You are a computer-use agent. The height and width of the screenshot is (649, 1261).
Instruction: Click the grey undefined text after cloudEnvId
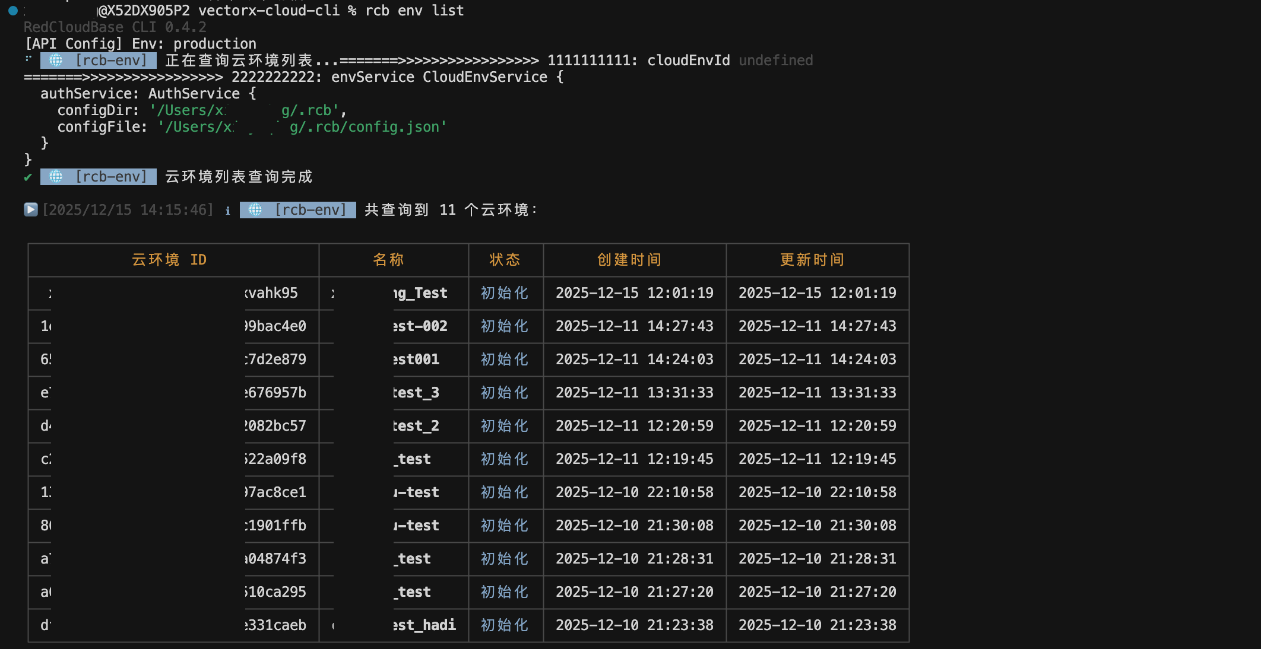click(x=776, y=61)
